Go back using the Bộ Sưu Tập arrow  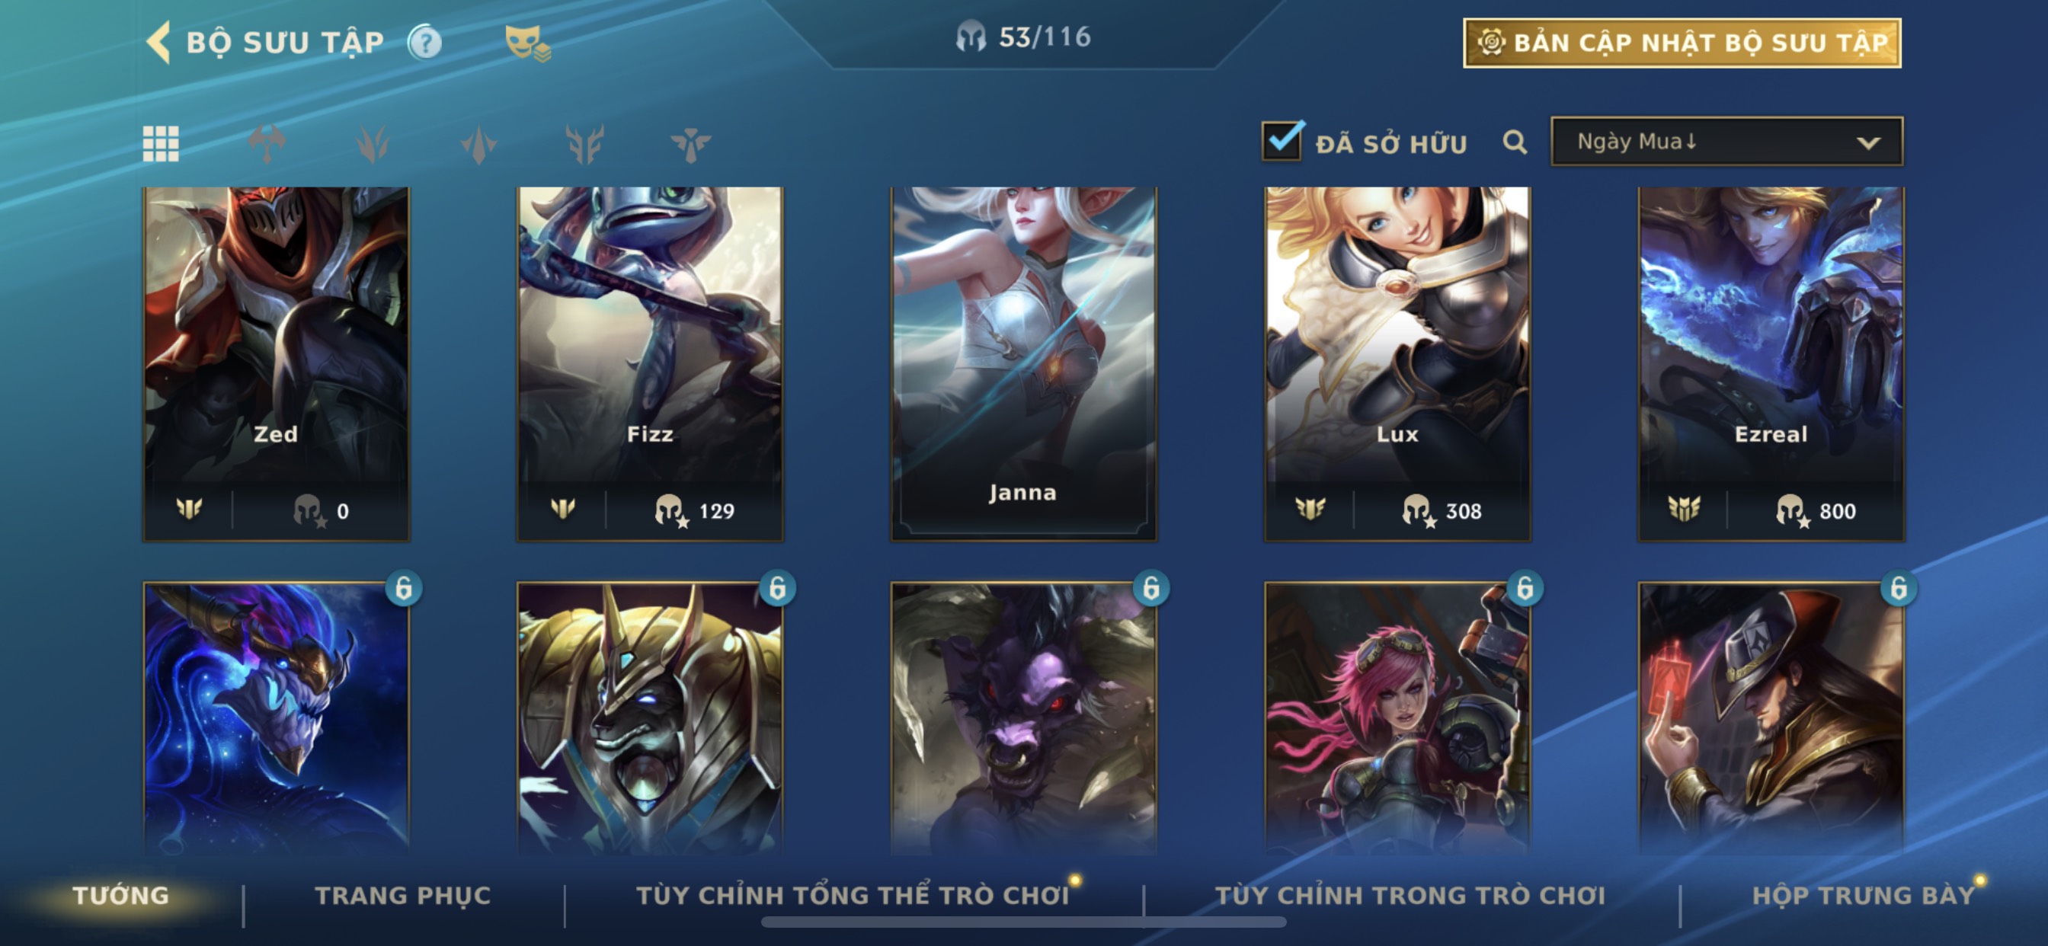click(159, 42)
